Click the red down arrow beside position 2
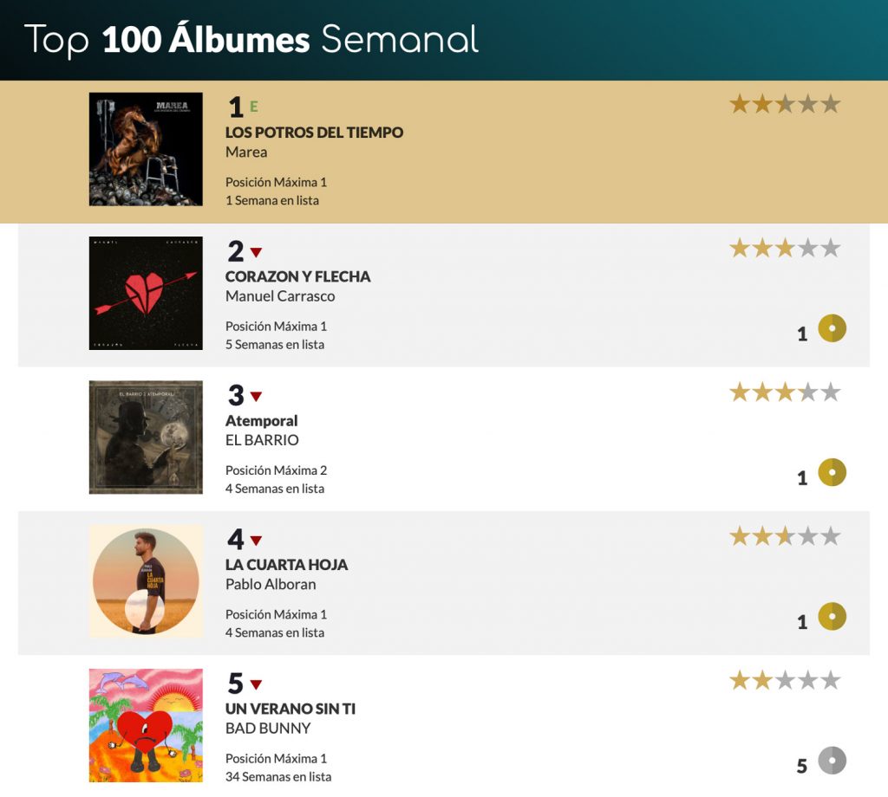Image resolution: width=888 pixels, height=797 pixels. coord(256,252)
